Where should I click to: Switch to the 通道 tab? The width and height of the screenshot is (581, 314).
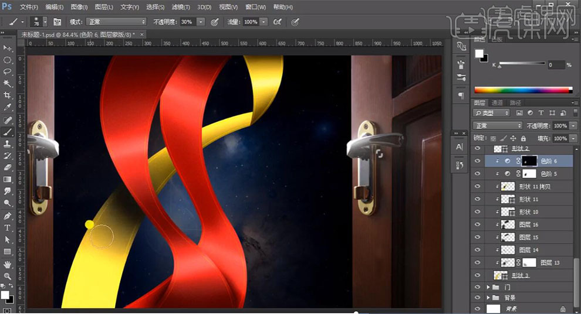pyautogui.click(x=497, y=103)
